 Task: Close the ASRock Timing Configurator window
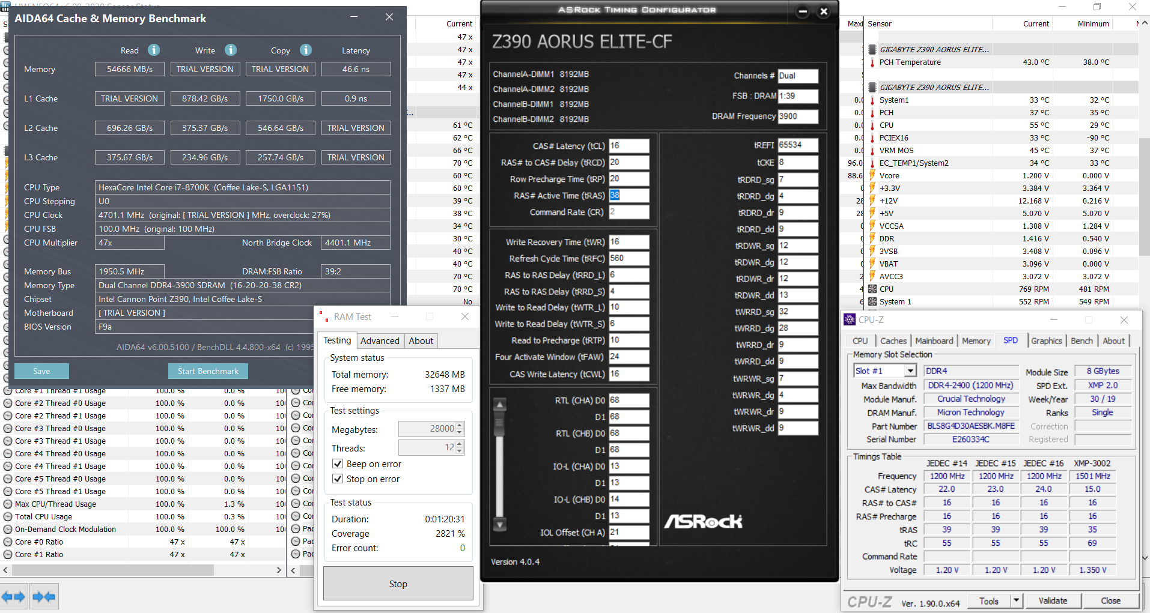[x=824, y=11]
